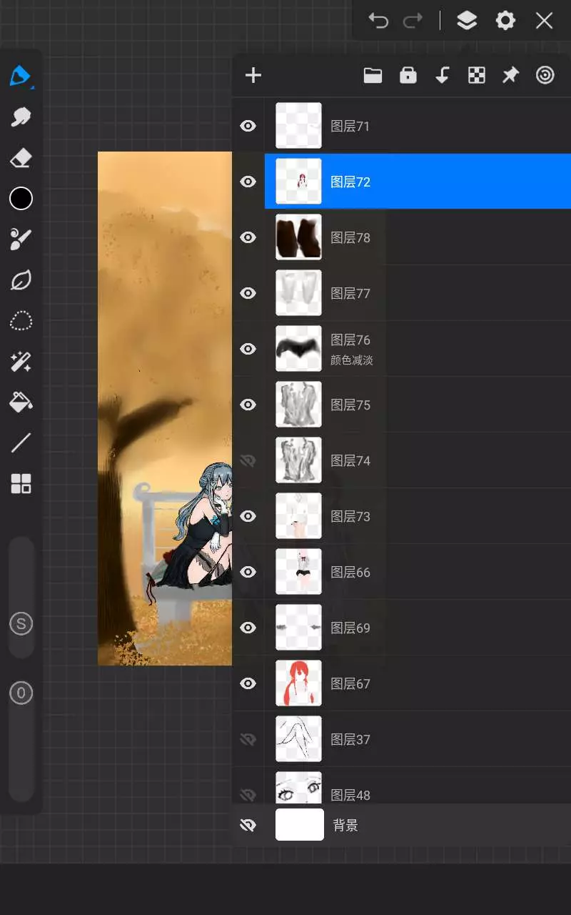This screenshot has width=571, height=915.
Task: Click the alpha checkerboard icon
Action: (476, 76)
